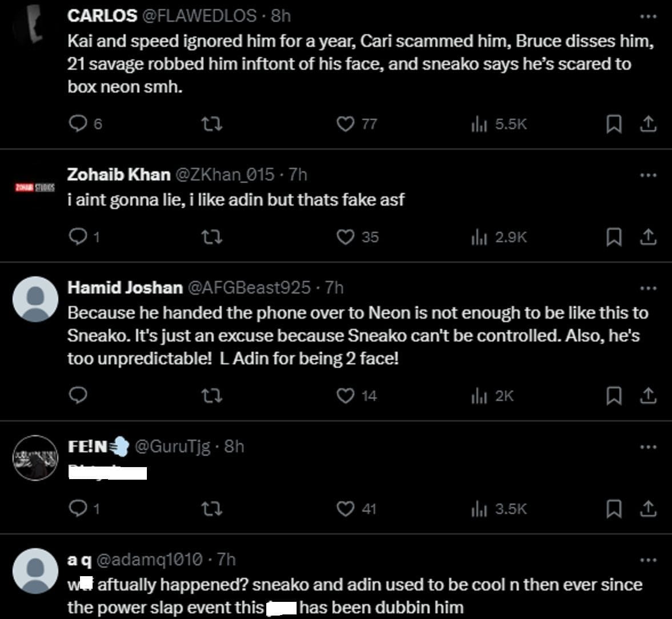Retweet the FE!N post
Viewport: 672px width, 619px height.
pos(213,508)
